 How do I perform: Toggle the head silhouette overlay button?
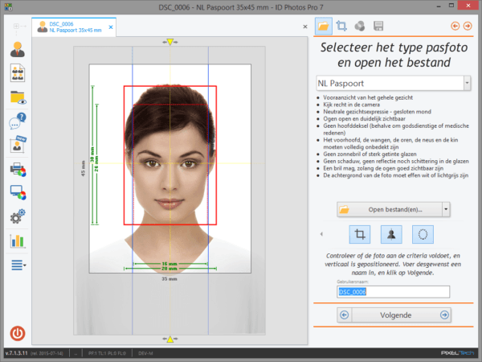coord(391,235)
